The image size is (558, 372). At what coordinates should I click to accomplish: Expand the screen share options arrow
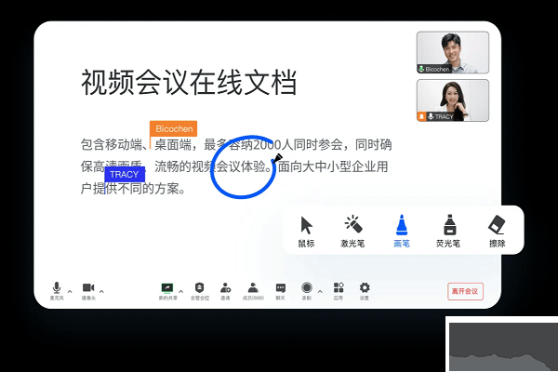[181, 291]
